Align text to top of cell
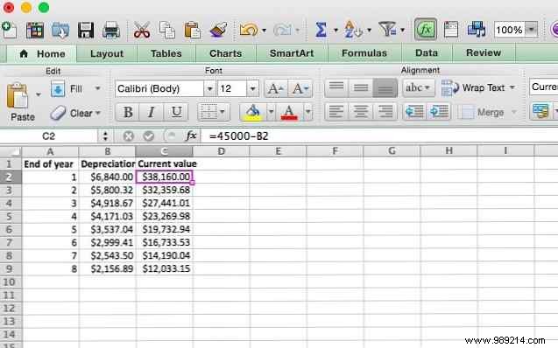This screenshot has width=558, height=348. [336, 87]
